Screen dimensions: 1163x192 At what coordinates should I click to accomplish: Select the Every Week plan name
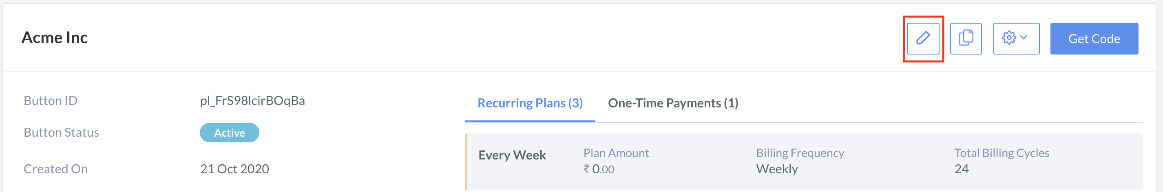tap(512, 155)
